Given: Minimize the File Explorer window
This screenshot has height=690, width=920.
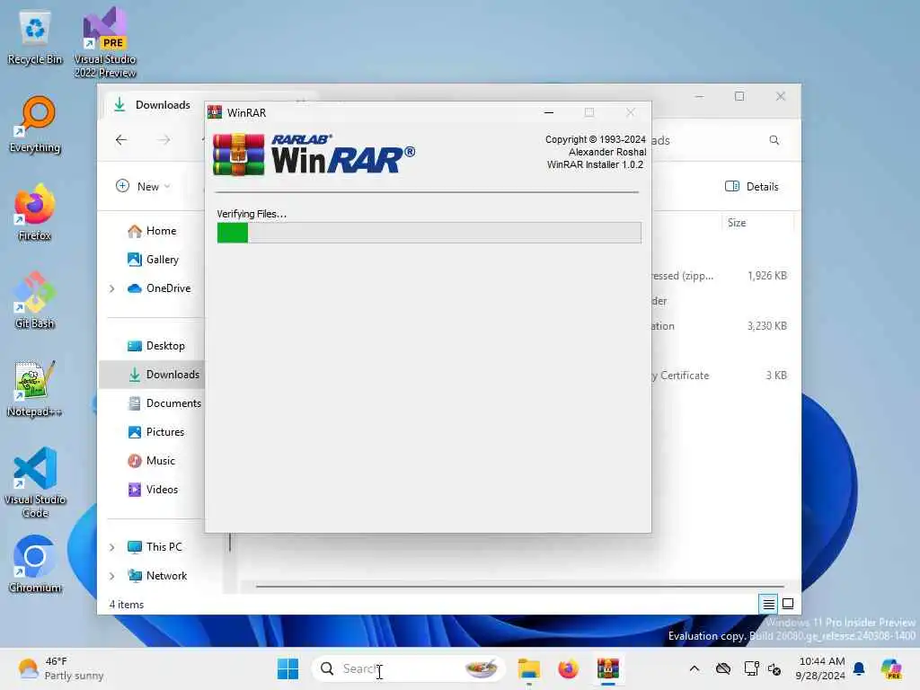Looking at the screenshot, I should (699, 96).
